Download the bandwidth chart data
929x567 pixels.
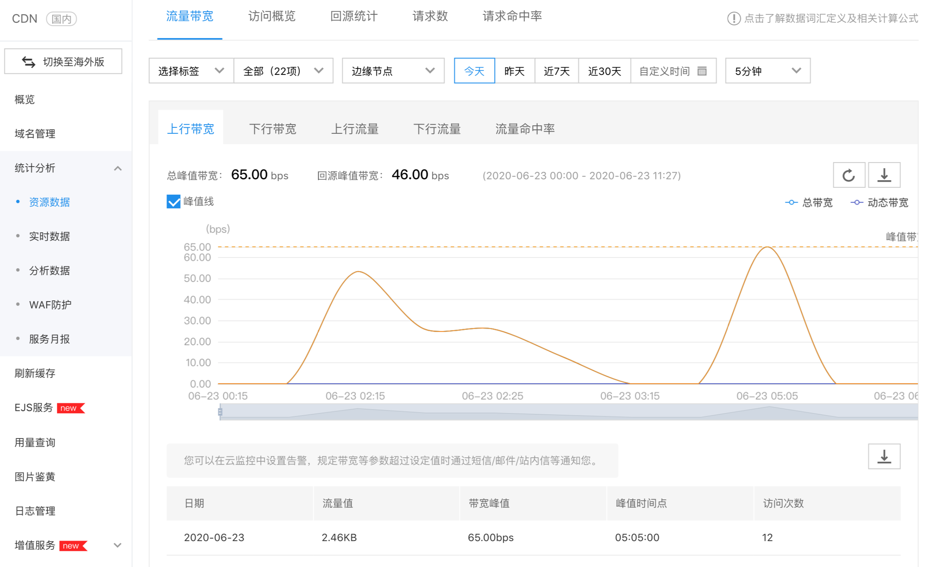click(884, 175)
